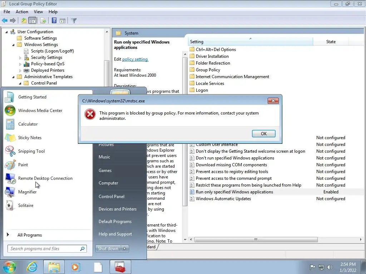Click the Filter funnel toolbar icon
Screen dimensions: 366x274
pyautogui.click(x=74, y=20)
